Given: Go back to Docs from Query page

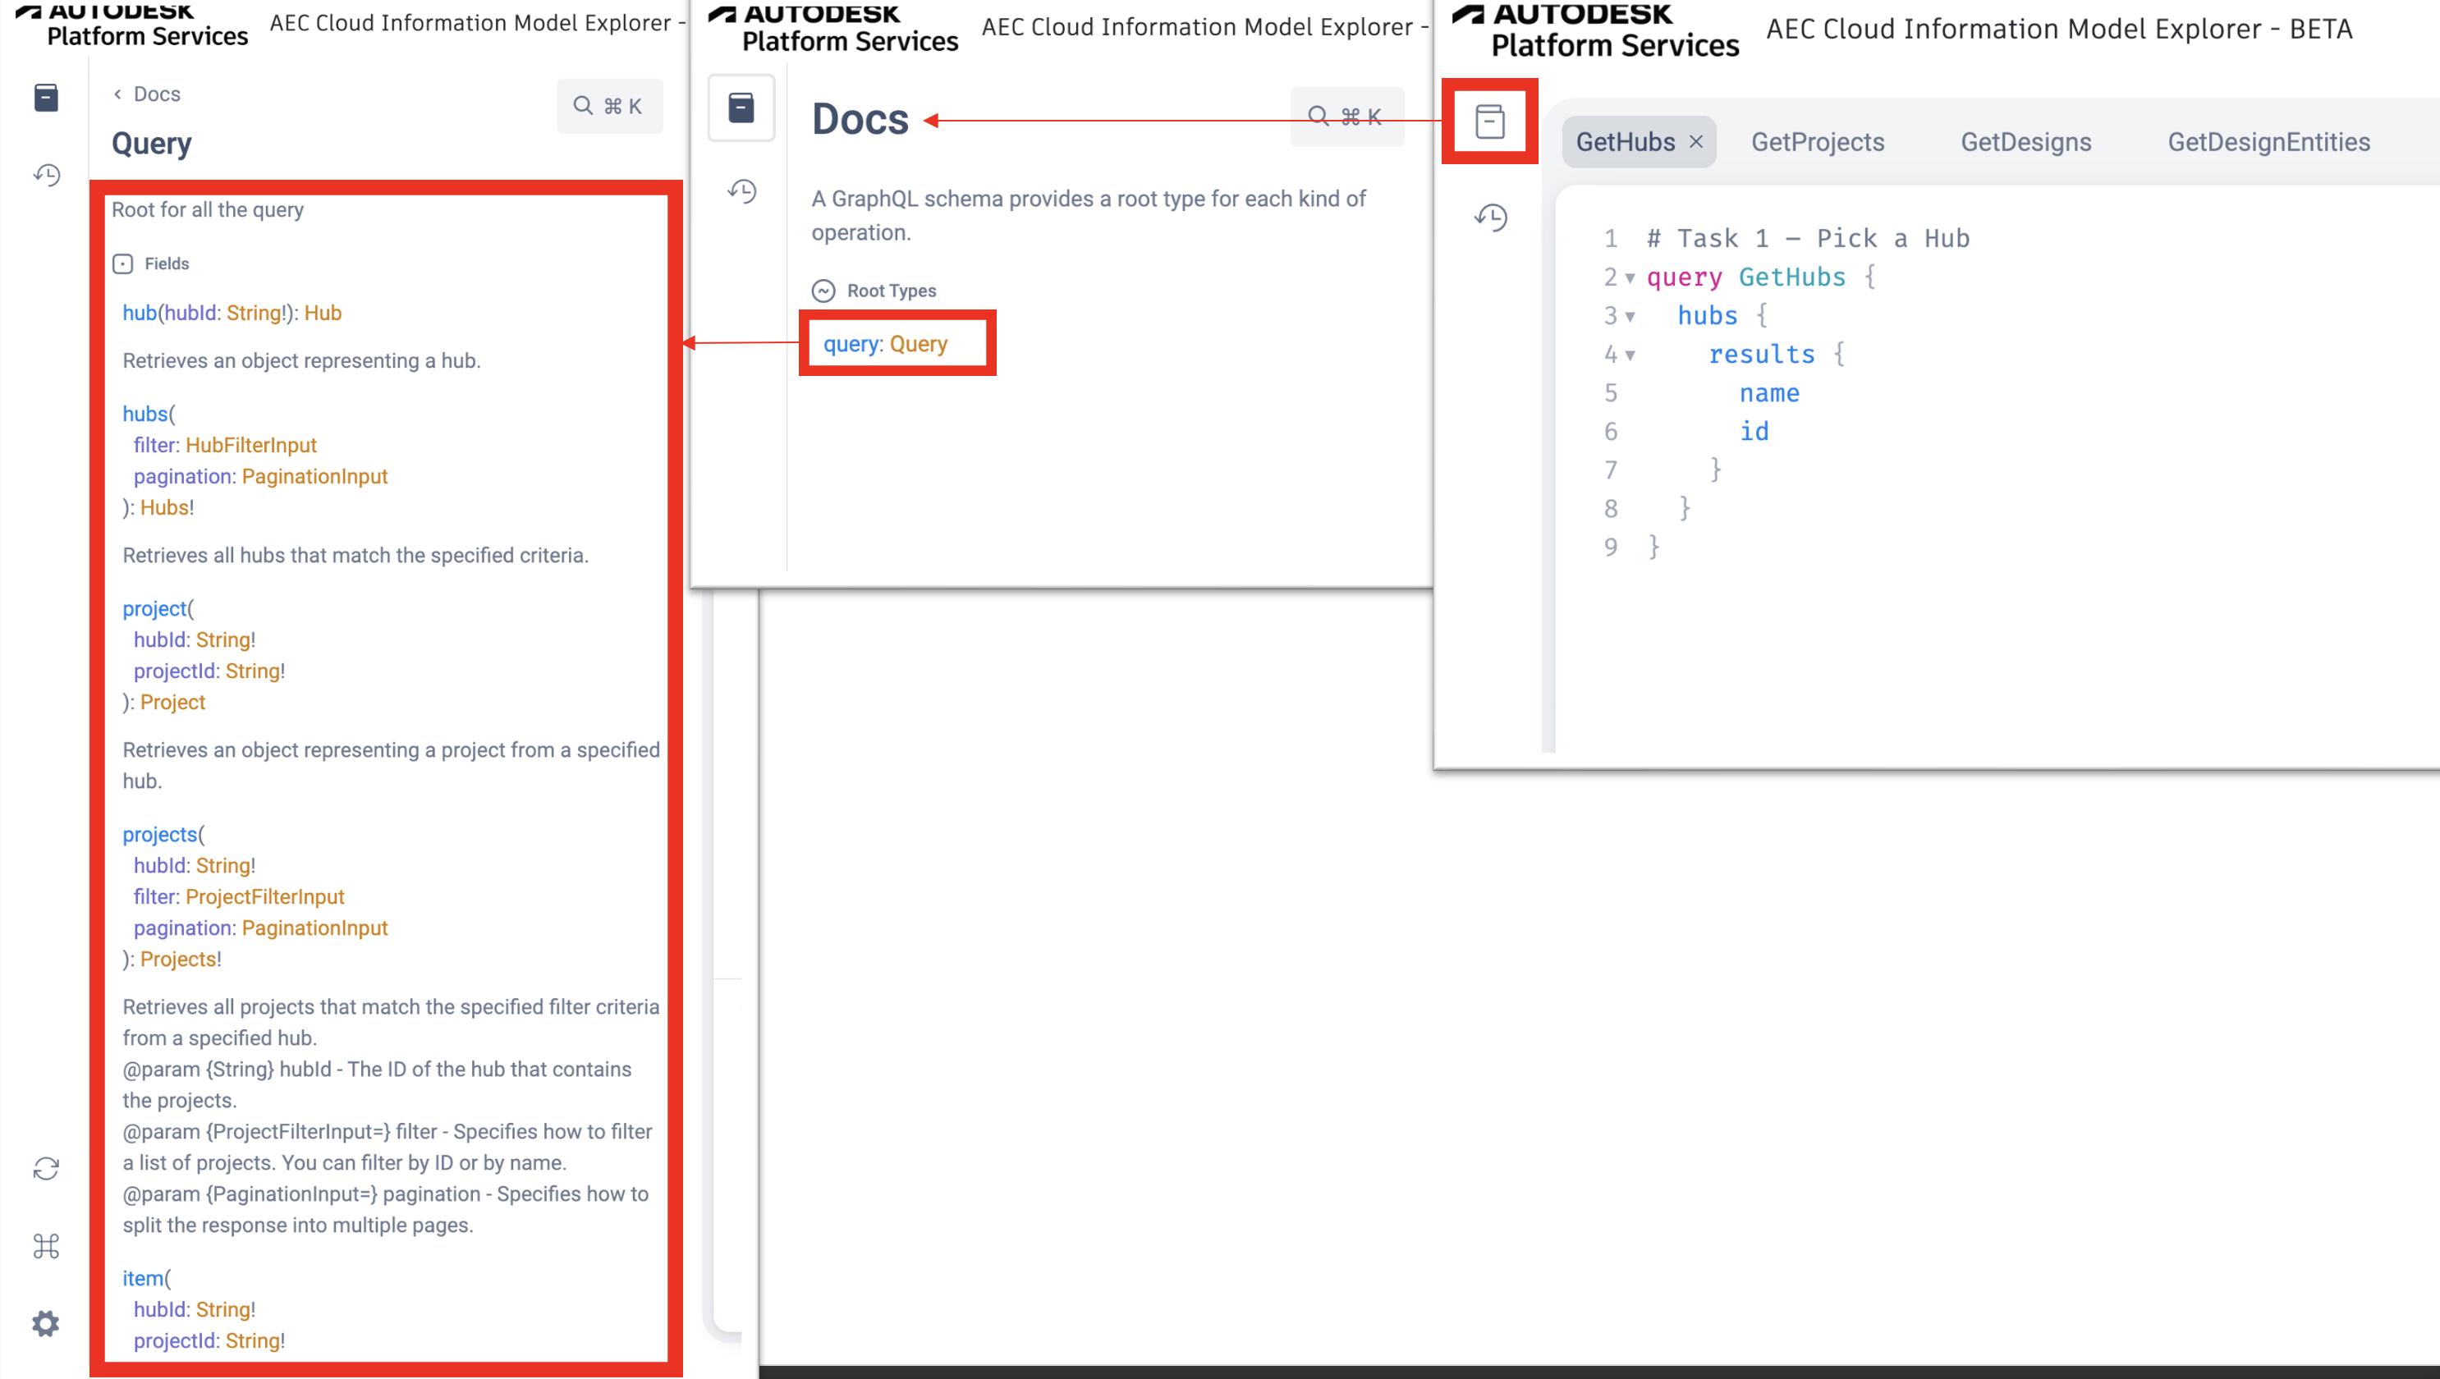Looking at the screenshot, I should click(x=147, y=94).
